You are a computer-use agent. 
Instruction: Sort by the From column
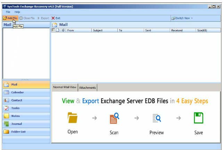(x=78, y=30)
